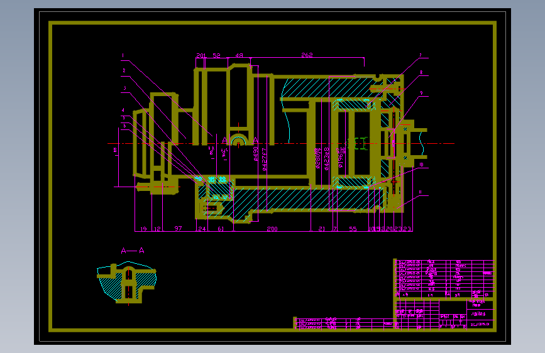Pick part callout number 7
Viewport: 545px width, 353px height.
tap(420, 55)
